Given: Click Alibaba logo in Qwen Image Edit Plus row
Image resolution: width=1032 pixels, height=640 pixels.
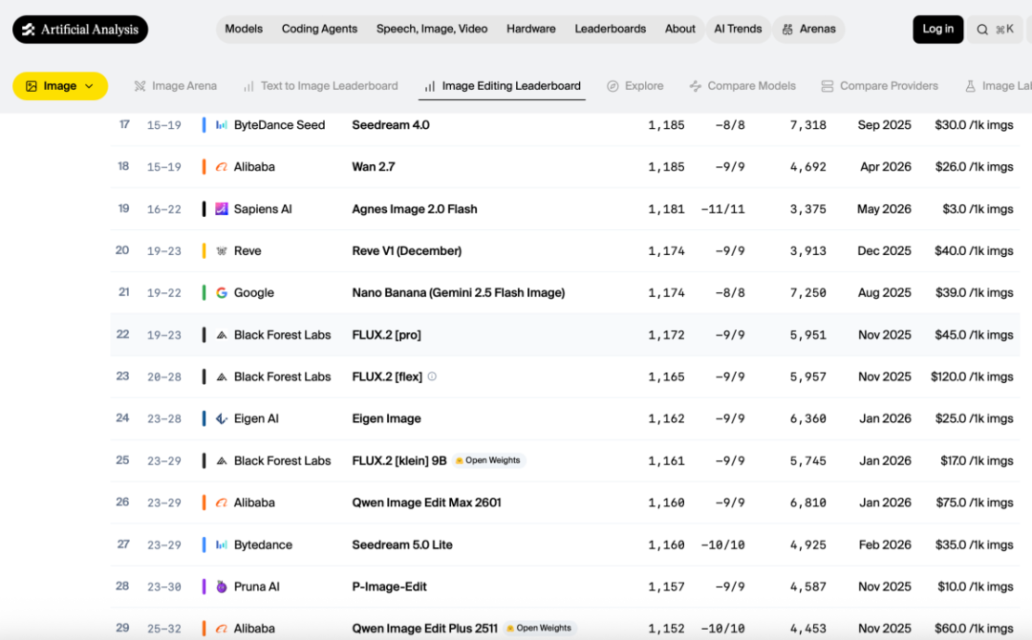Looking at the screenshot, I should pos(222,629).
